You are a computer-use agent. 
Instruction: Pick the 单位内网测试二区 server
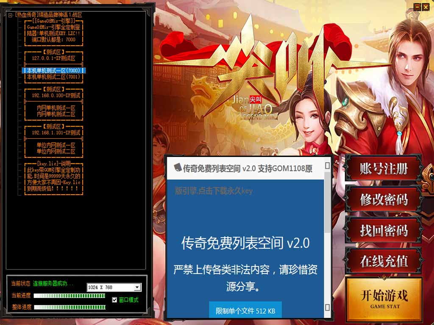coord(56,151)
